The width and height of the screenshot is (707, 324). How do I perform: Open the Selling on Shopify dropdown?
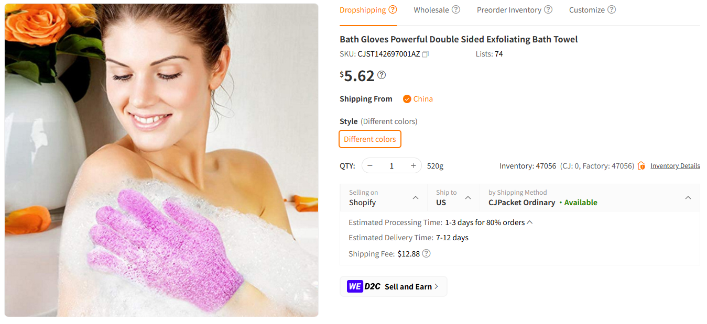pos(383,198)
